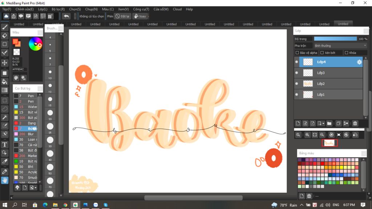Image resolution: width=372 pixels, height=209 pixels.
Task: Hide layer Lớp4
Action: 296,62
